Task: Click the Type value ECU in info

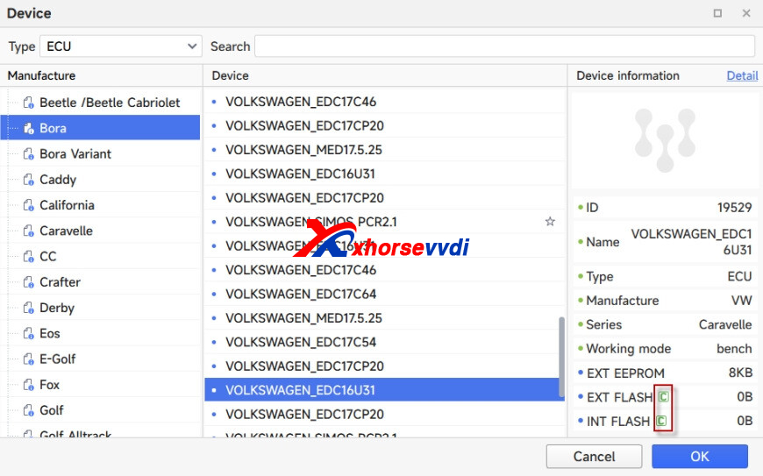Action: (x=739, y=277)
